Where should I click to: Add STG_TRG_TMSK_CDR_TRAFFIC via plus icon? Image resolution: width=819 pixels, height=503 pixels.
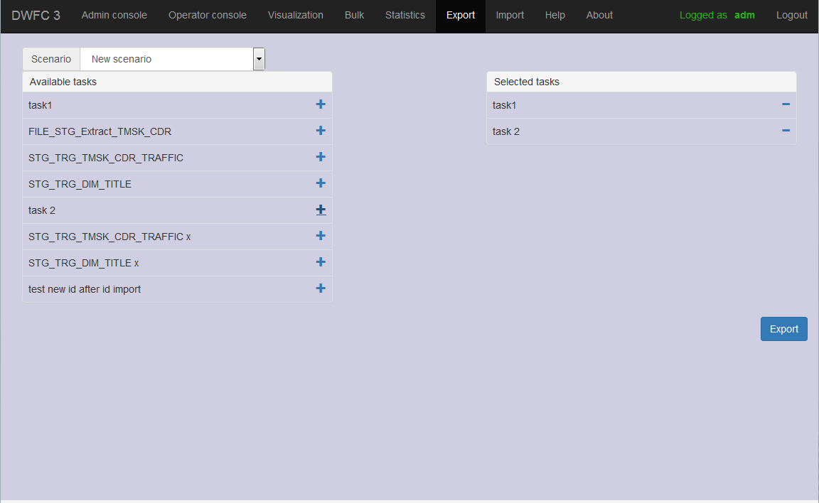pyautogui.click(x=321, y=156)
